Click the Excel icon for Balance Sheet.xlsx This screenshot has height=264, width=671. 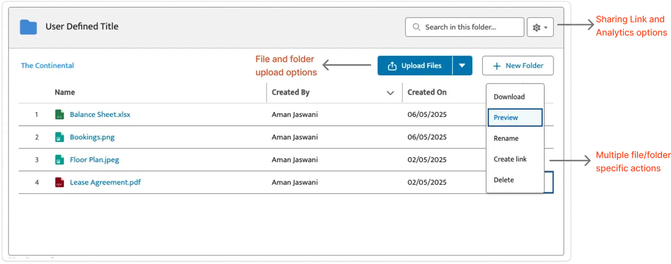pos(59,114)
